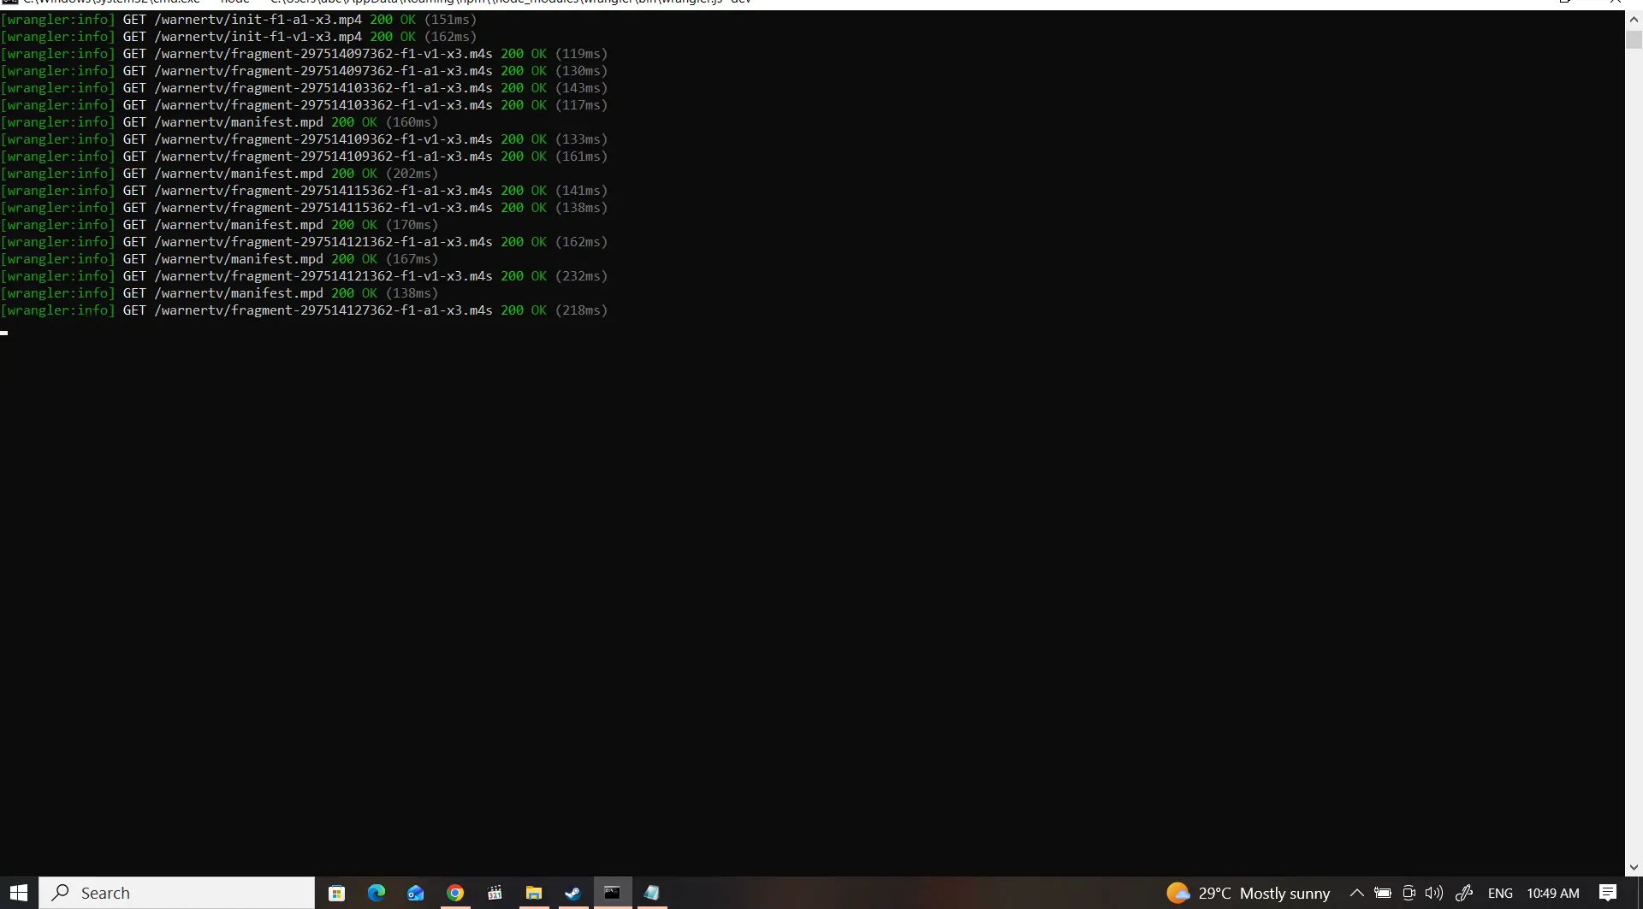Open the volume control icon

click(x=1434, y=893)
